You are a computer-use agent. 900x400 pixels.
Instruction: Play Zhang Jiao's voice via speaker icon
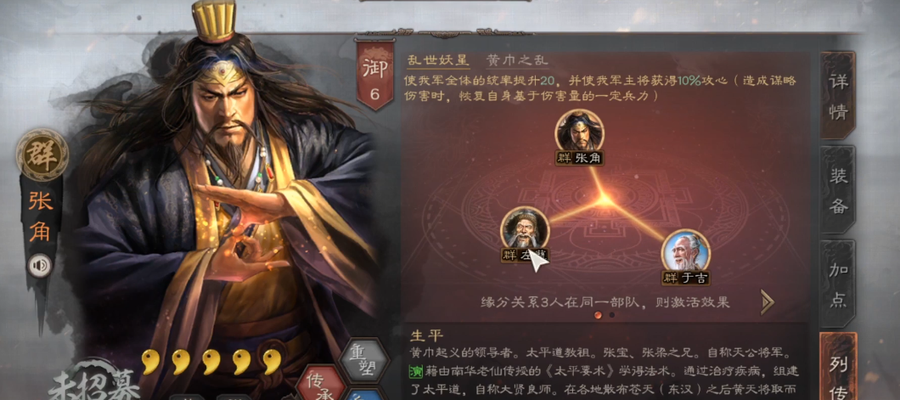(40, 266)
